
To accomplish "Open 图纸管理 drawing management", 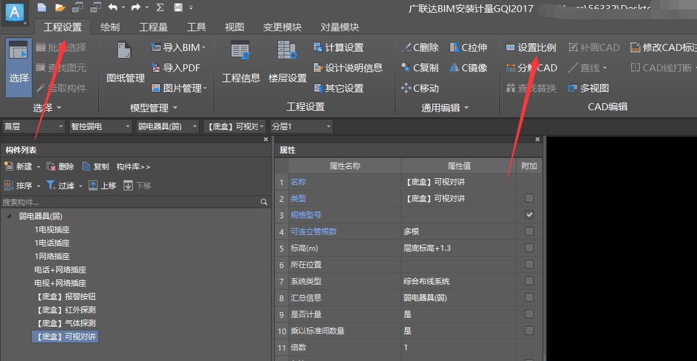I will pyautogui.click(x=126, y=62).
